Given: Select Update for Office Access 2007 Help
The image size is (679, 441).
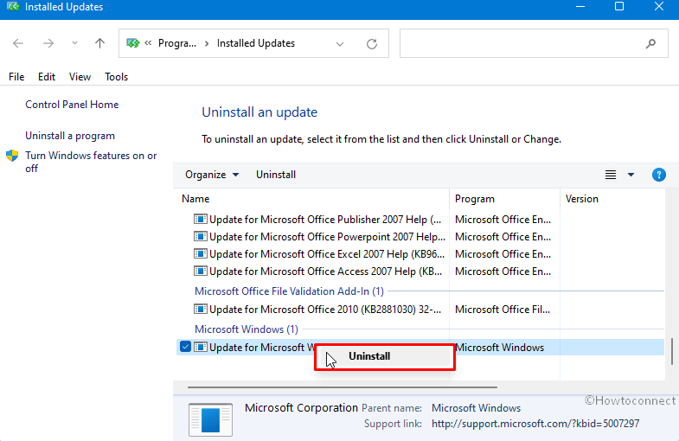Looking at the screenshot, I should (325, 272).
